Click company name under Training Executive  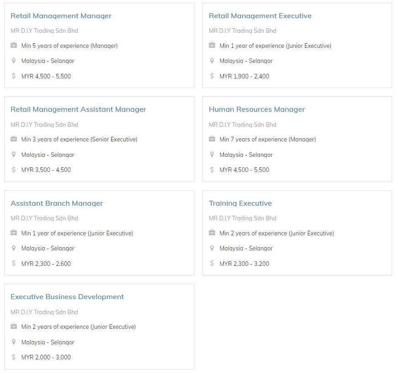pyautogui.click(x=242, y=218)
